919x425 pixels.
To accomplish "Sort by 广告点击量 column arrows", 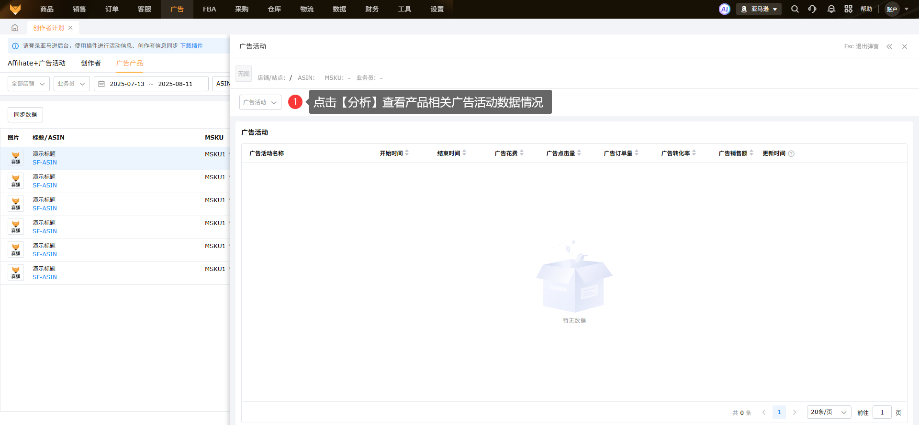I will coord(579,153).
